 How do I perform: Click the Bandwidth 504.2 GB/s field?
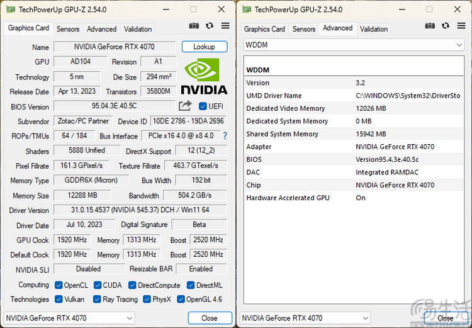coord(194,195)
